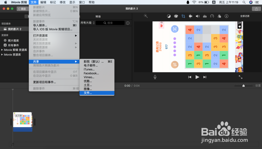The image size is (262, 149).
Task: Open the color correction palette icon
Action: tap(176, 16)
